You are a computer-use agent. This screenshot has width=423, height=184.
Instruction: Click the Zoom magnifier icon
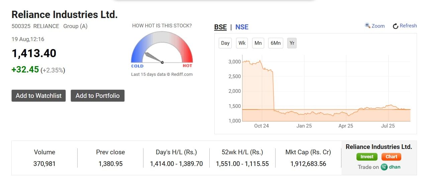pyautogui.click(x=367, y=26)
